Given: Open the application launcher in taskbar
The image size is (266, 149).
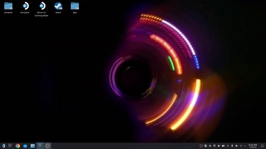Looking at the screenshot, I should 3,146.
